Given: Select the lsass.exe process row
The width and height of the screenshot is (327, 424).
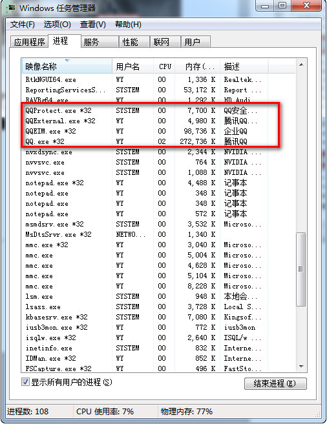Looking at the screenshot, I should (158, 307).
